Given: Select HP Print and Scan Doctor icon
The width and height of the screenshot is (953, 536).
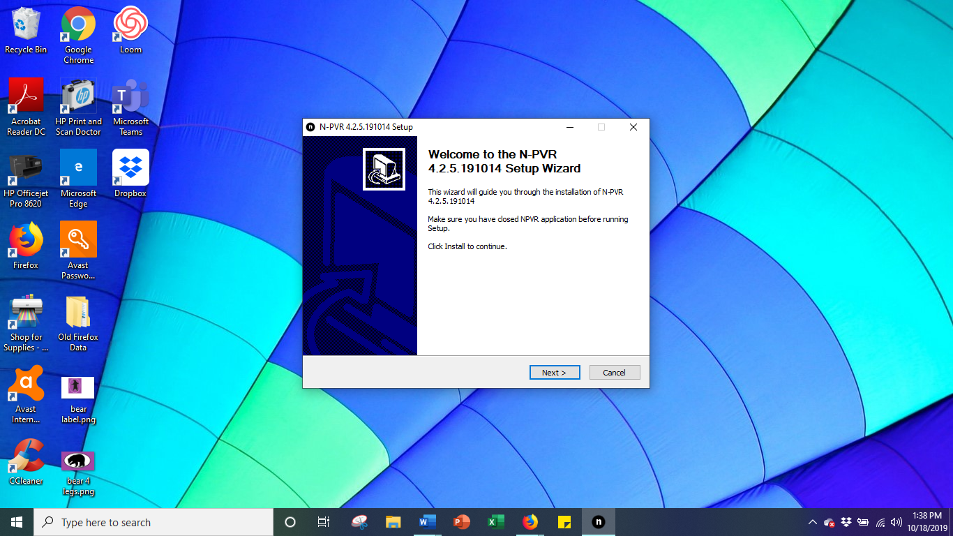Looking at the screenshot, I should coord(78,107).
